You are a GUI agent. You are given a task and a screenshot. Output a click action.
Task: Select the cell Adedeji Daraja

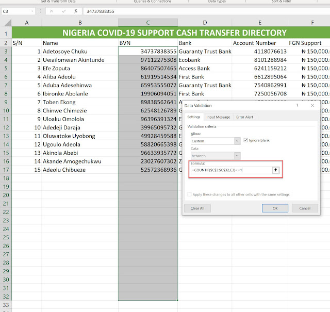tap(80, 127)
